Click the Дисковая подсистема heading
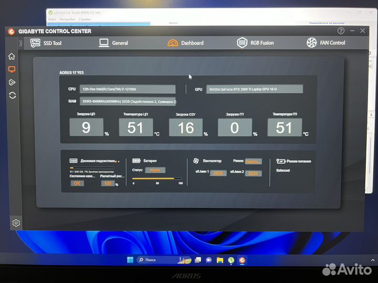The image size is (378, 283). pyautogui.click(x=98, y=161)
